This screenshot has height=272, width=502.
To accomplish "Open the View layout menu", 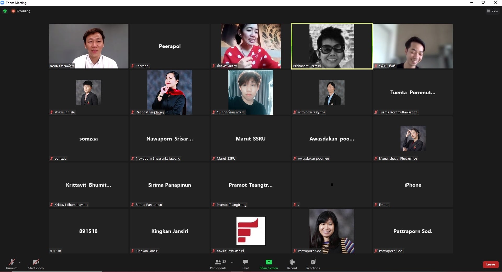I will (492, 11).
